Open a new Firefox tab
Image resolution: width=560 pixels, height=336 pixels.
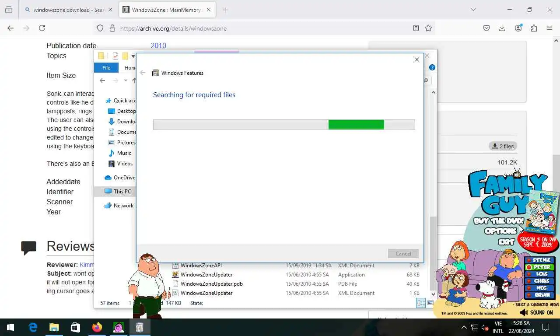[225, 10]
